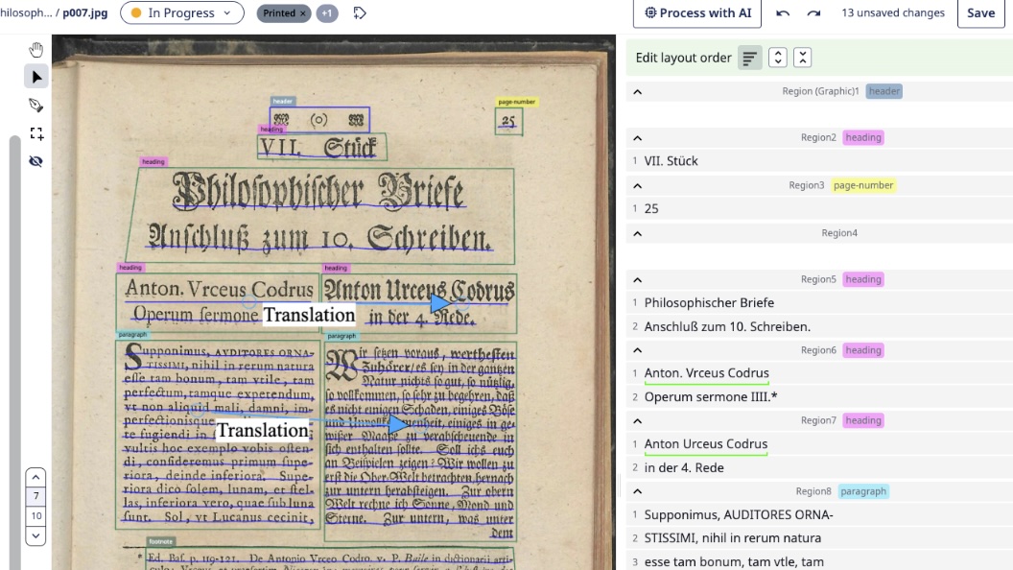Image resolution: width=1013 pixels, height=570 pixels.
Task: Collapse Region8 paragraph section
Action: point(637,491)
